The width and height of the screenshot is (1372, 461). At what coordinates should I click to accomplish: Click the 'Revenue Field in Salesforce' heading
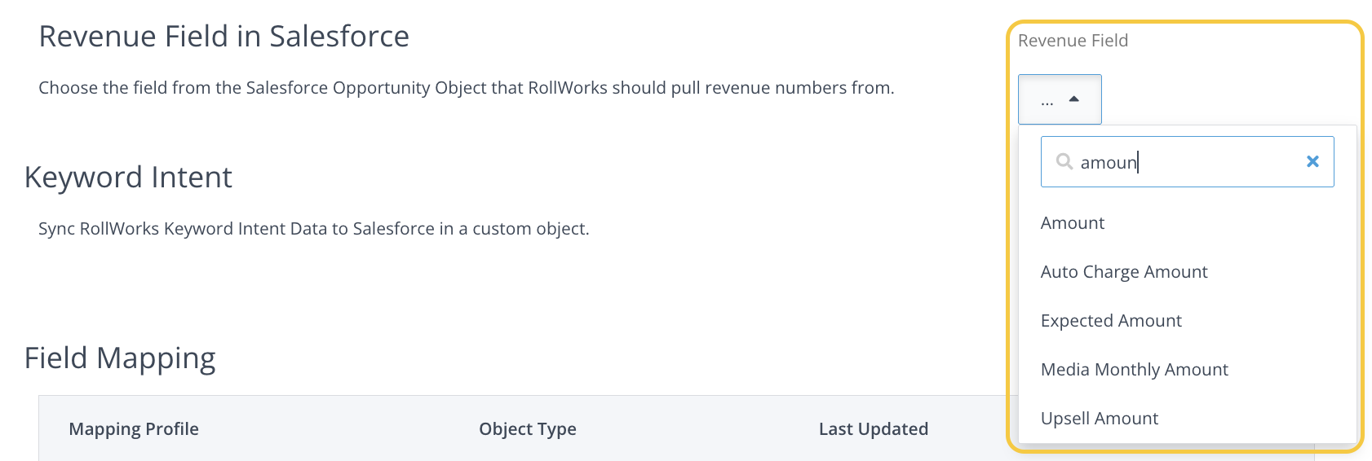[x=224, y=37]
